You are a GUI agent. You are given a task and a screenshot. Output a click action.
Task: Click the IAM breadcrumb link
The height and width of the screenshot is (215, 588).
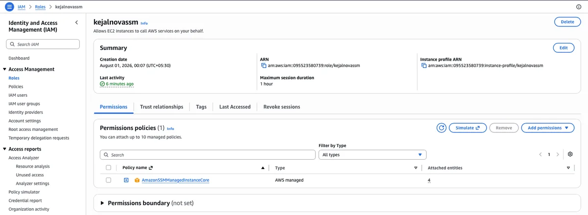tap(22, 7)
